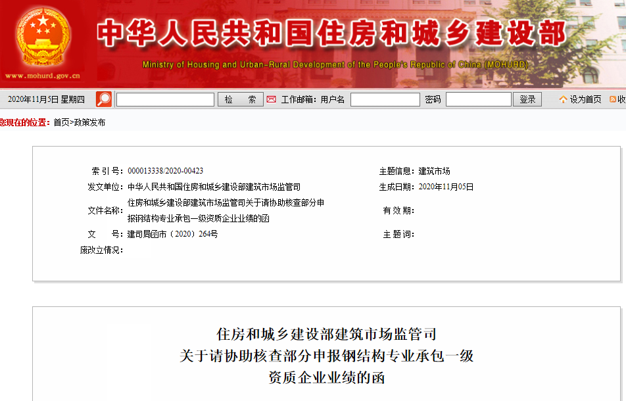Click the house icon beside 设为首页
Screen dimensions: 626x401
click(x=563, y=100)
